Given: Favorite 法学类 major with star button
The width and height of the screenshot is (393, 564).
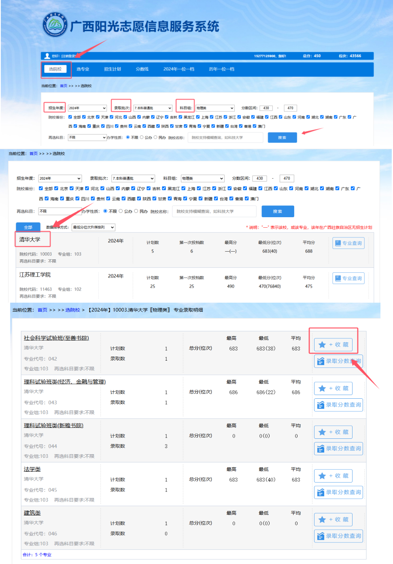Looking at the screenshot, I should click(x=333, y=476).
